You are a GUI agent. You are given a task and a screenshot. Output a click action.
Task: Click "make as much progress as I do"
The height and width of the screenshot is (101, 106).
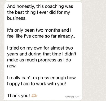[39, 60]
